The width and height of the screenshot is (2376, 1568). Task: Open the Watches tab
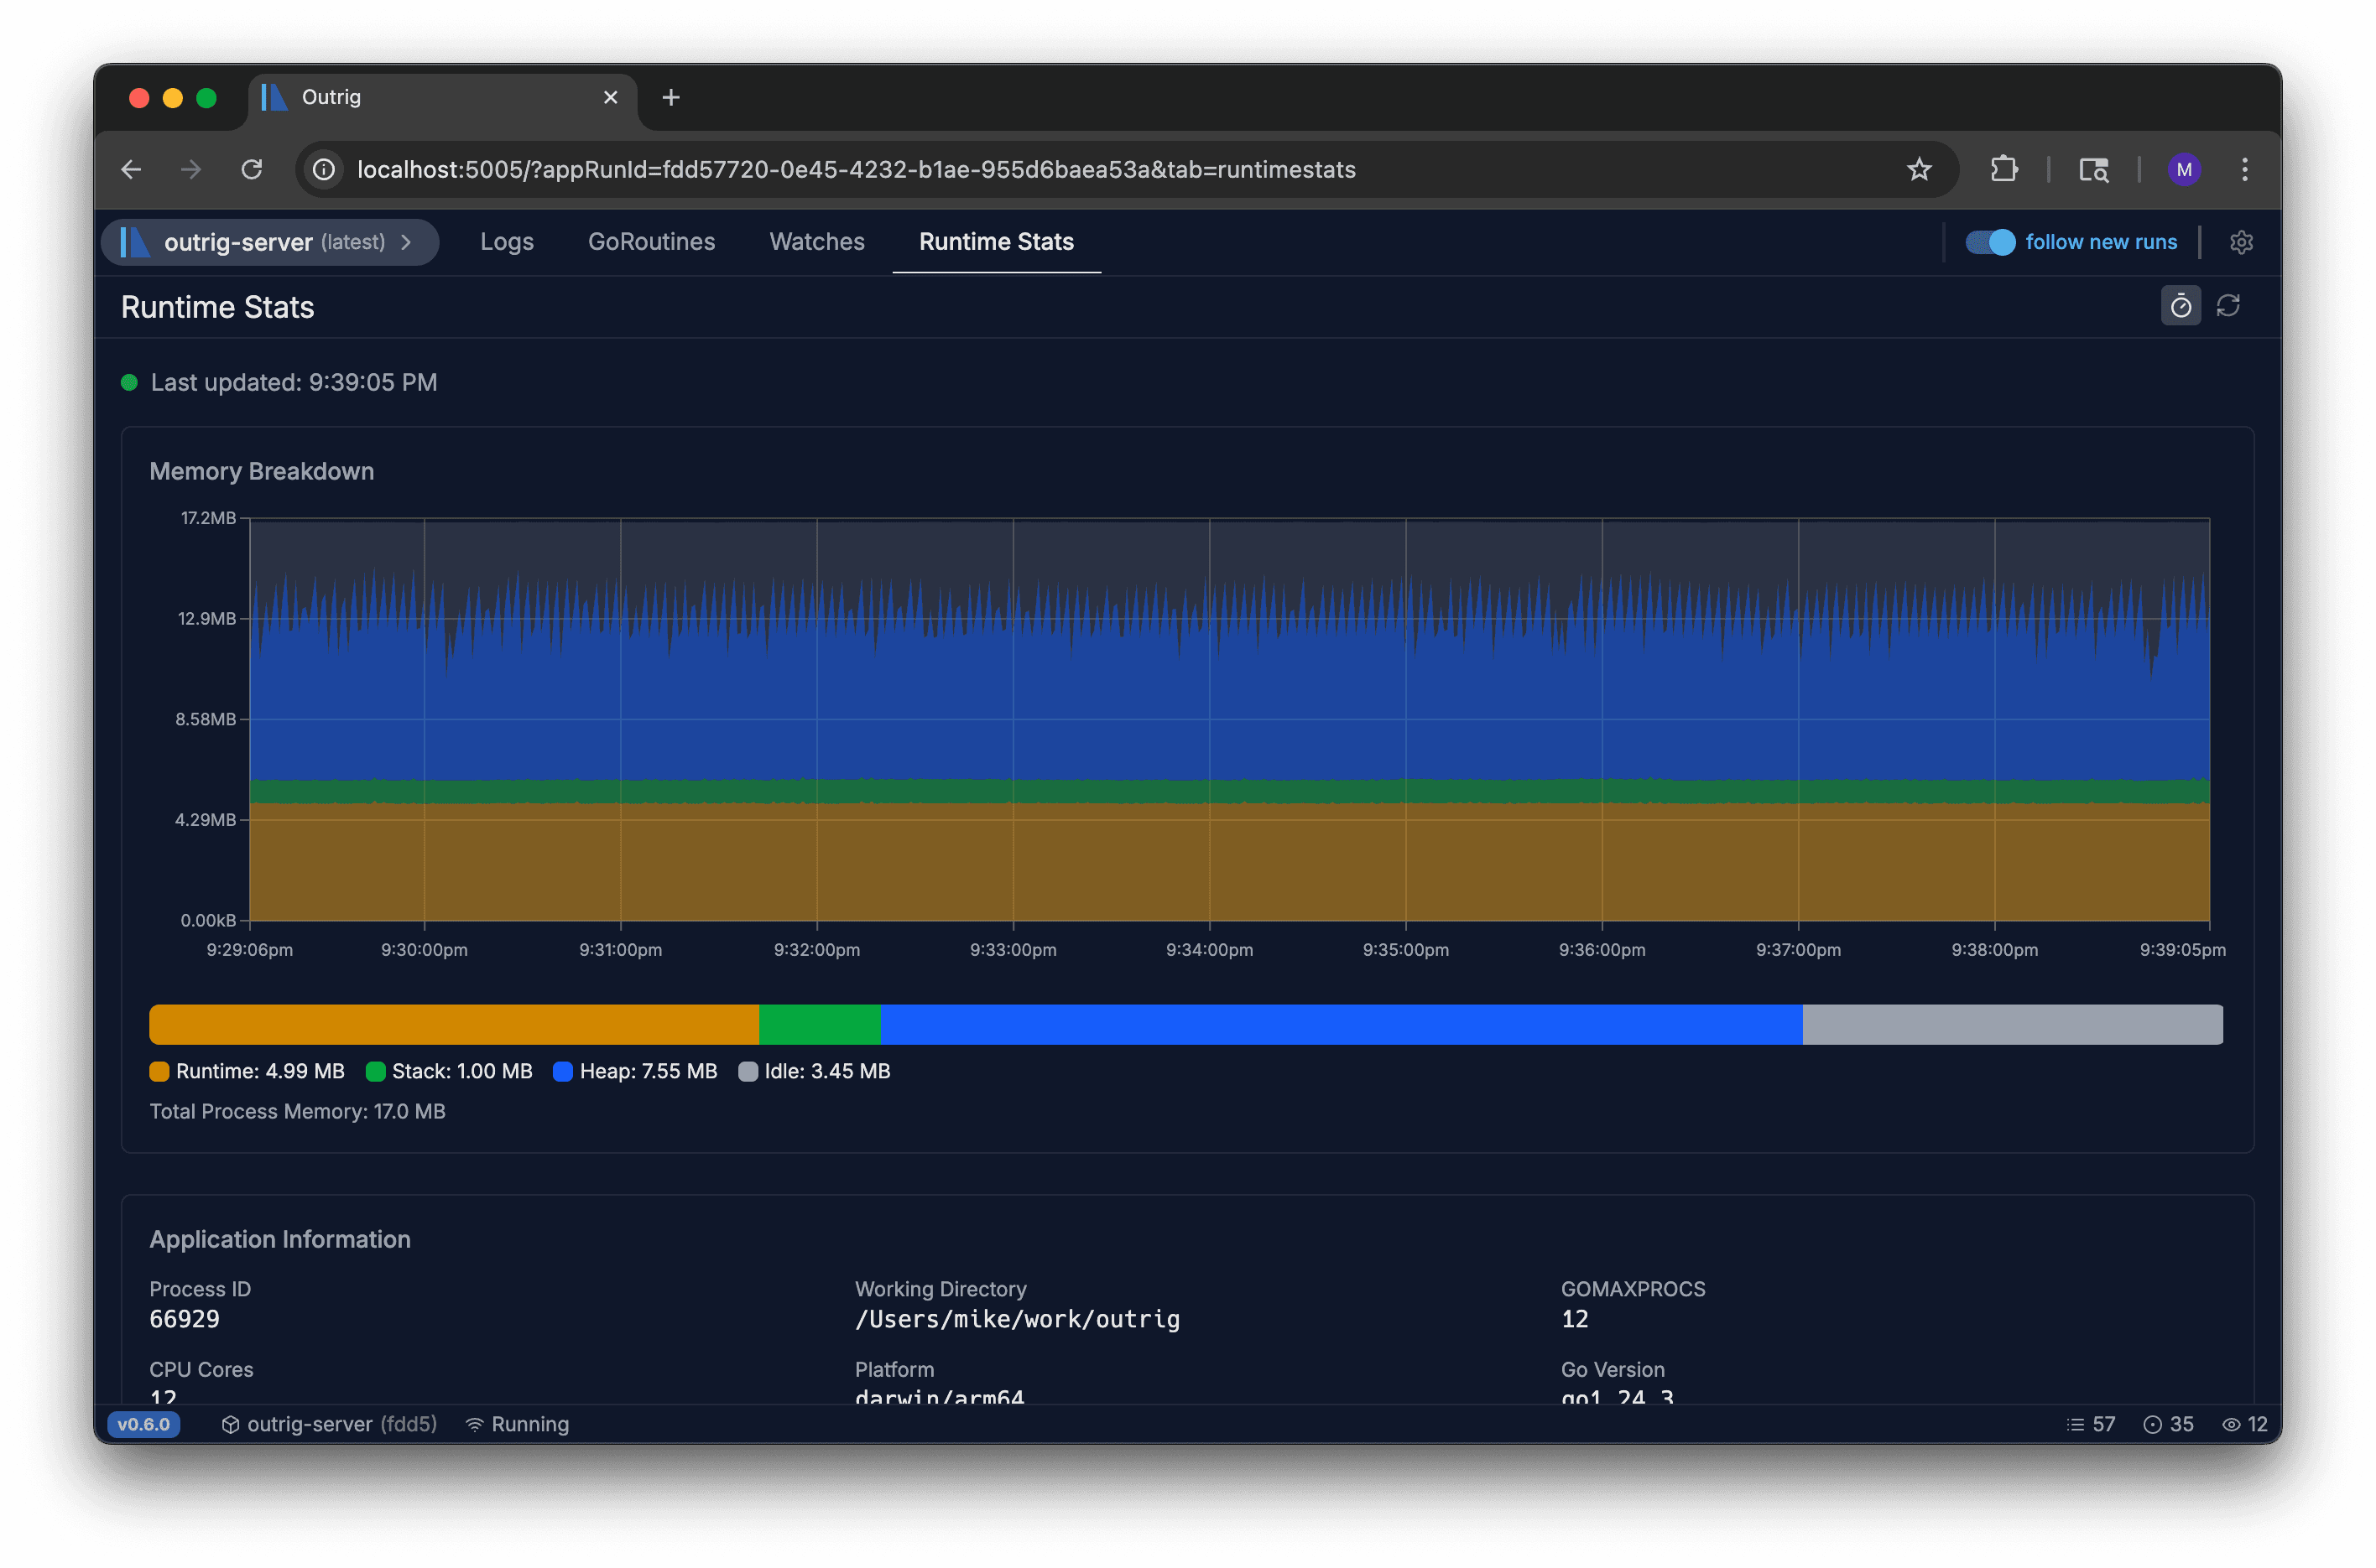click(816, 242)
